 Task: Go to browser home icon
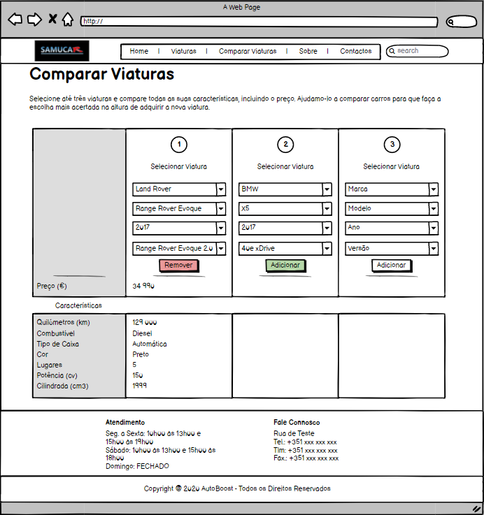coord(67,20)
